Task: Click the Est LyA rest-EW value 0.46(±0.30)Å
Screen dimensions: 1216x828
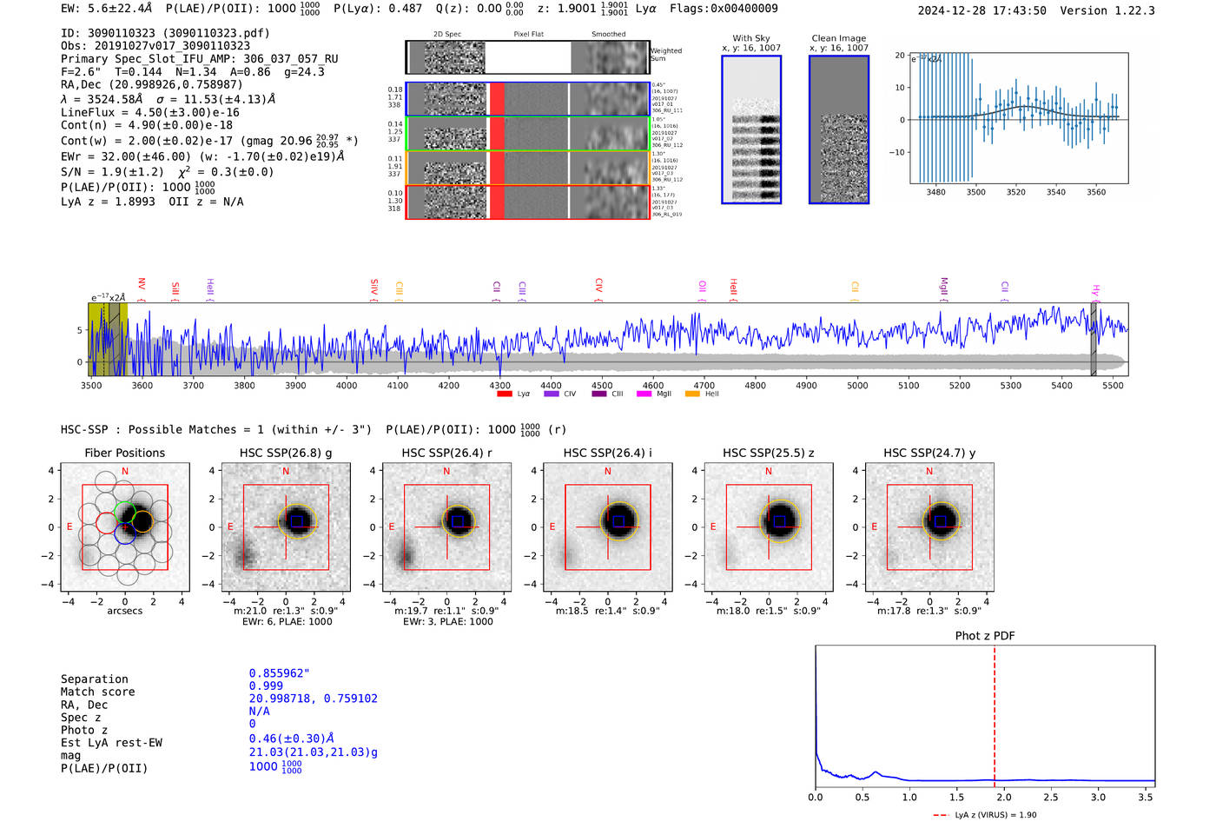Action: pos(292,739)
